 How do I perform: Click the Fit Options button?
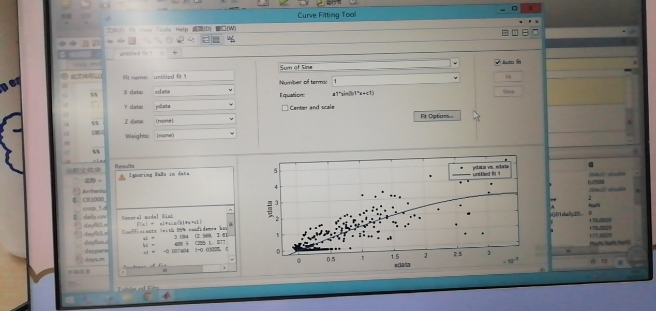tap(437, 116)
